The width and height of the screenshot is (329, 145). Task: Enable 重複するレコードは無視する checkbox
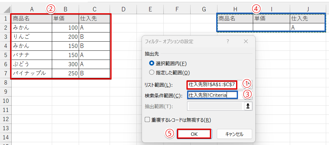(147, 120)
